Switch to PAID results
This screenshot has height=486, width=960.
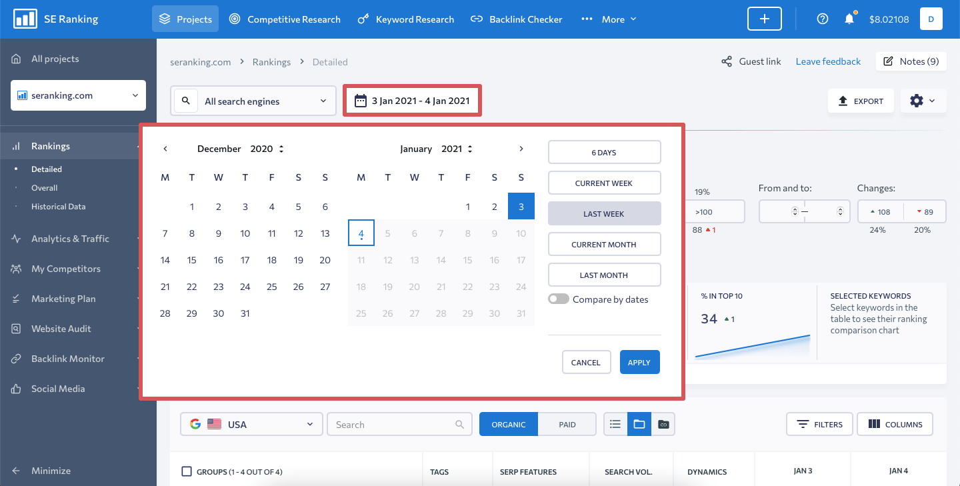tap(567, 424)
